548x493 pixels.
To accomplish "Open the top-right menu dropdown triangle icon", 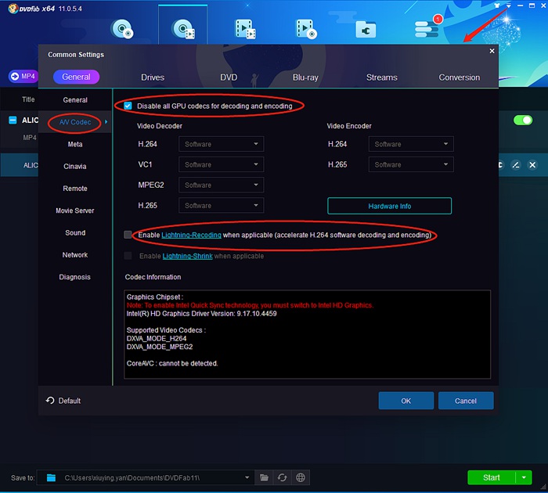I will click(509, 5).
